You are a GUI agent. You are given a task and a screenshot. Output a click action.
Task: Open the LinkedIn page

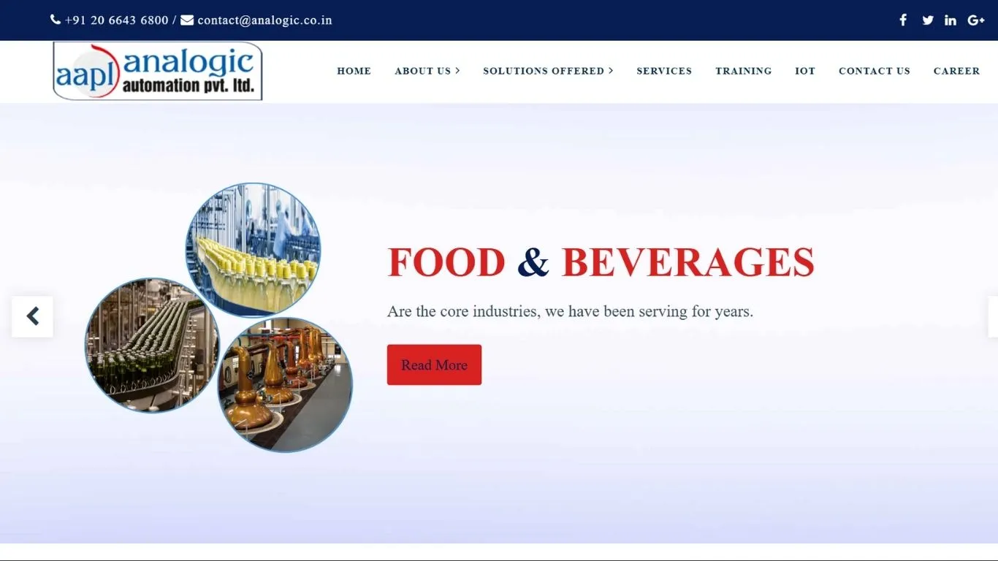[x=951, y=20]
